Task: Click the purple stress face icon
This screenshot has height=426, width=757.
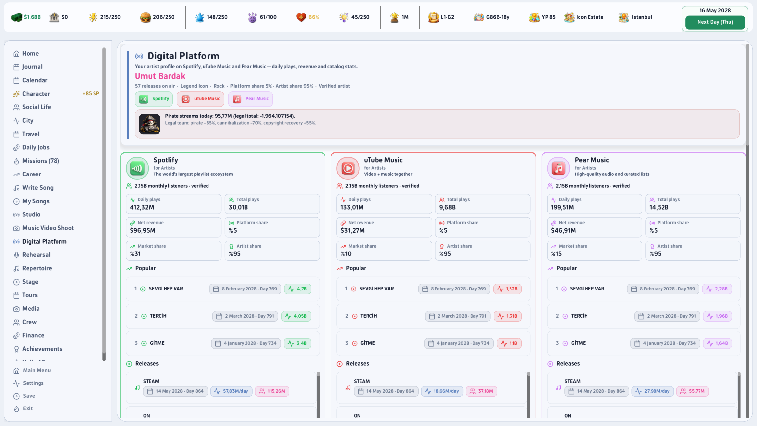Action: tap(252, 17)
